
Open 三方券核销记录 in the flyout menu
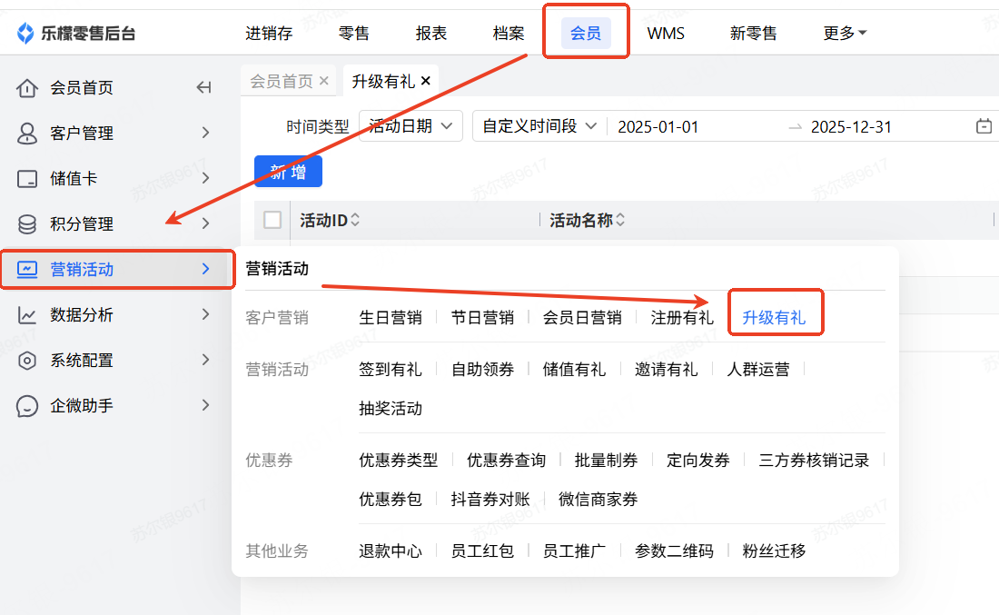pyautogui.click(x=814, y=461)
